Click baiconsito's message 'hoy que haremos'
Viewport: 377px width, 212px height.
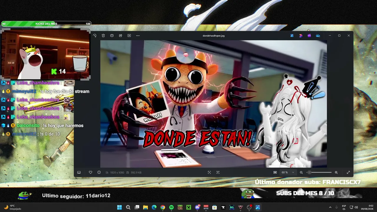[63, 125]
